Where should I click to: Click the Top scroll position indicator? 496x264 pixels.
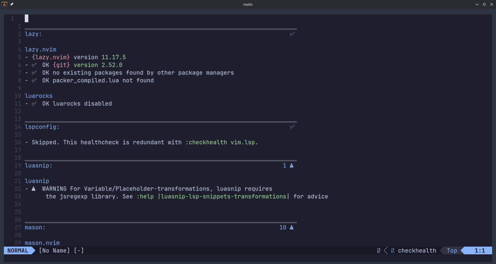click(x=451, y=250)
